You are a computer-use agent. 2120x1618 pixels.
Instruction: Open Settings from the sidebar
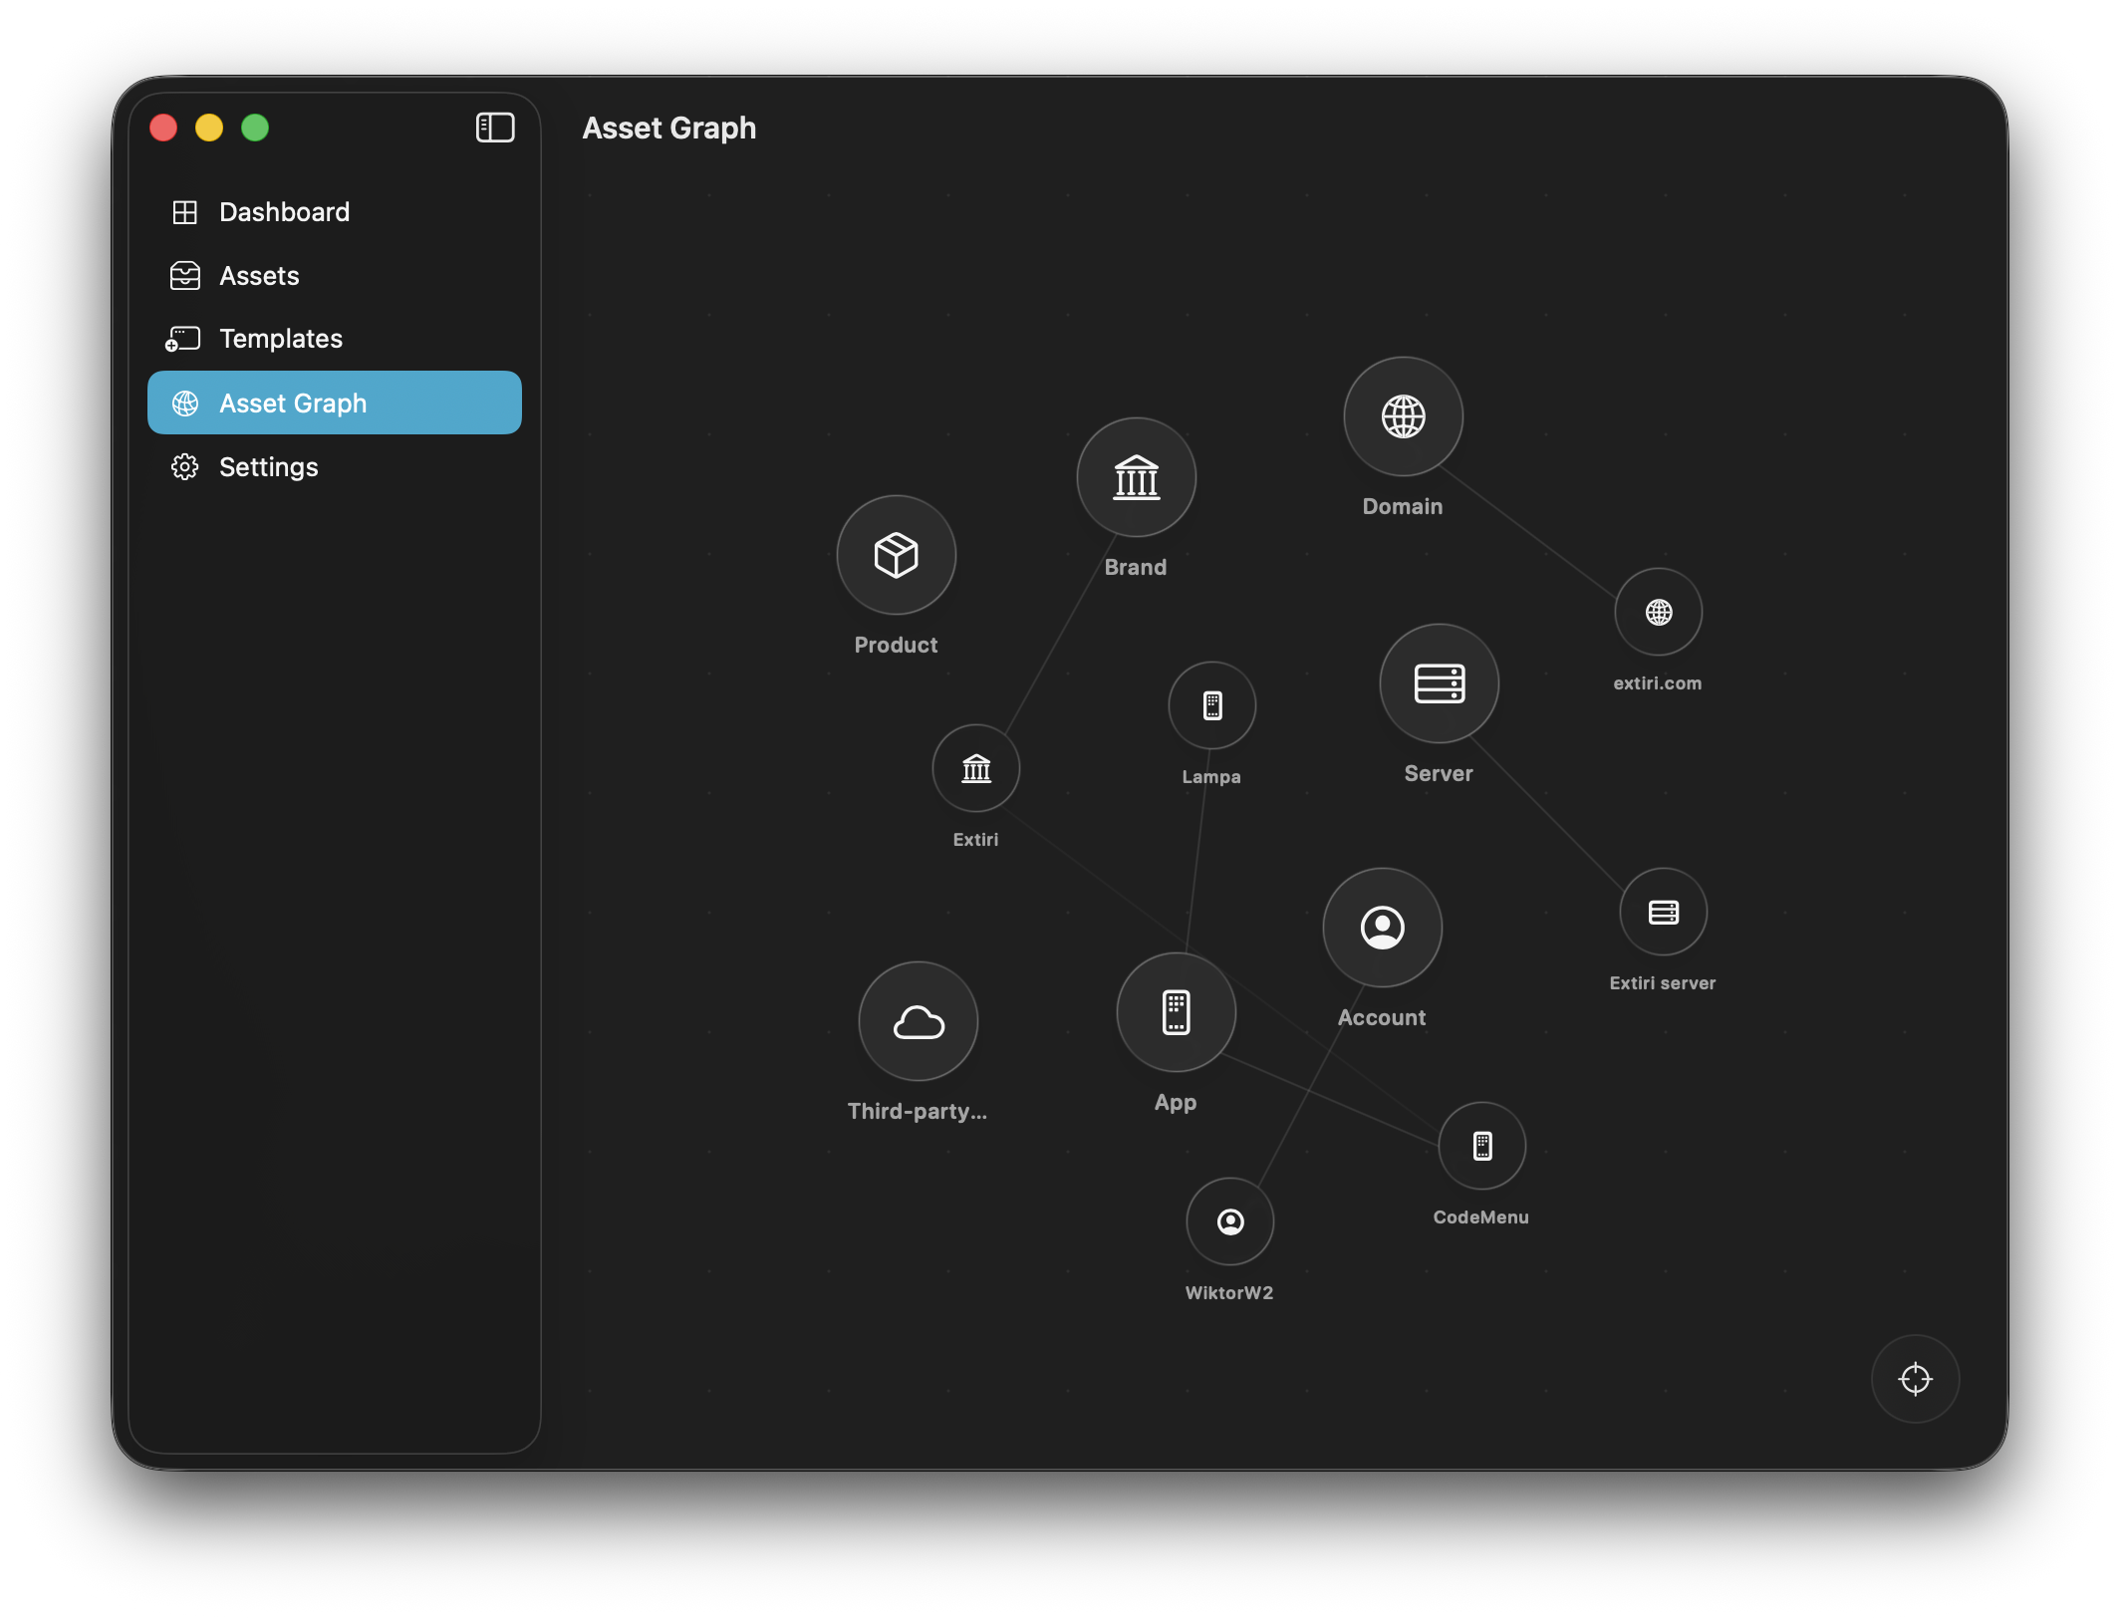click(268, 466)
